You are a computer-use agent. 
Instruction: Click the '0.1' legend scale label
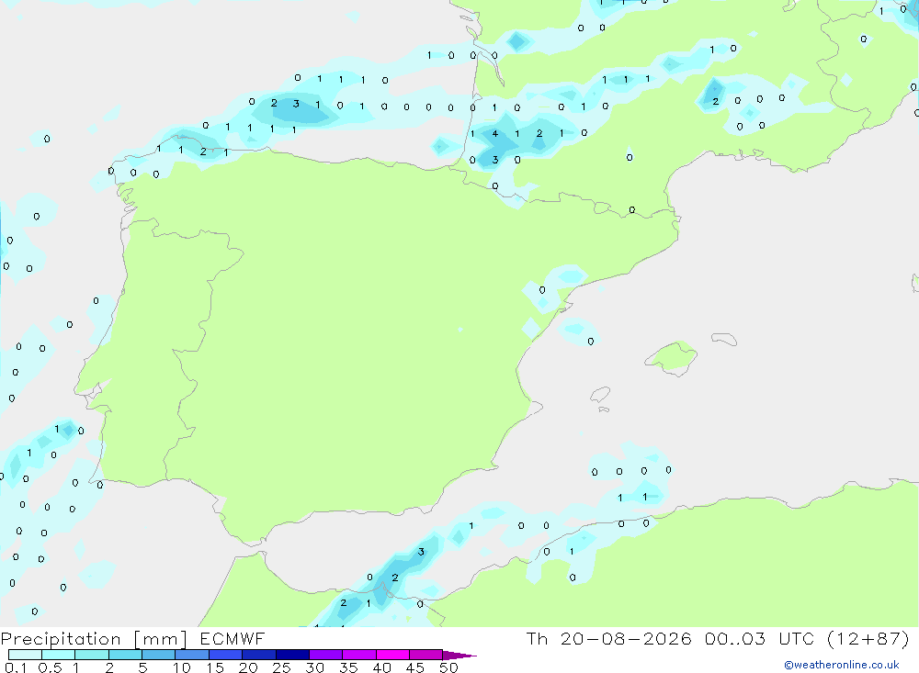(x=16, y=667)
